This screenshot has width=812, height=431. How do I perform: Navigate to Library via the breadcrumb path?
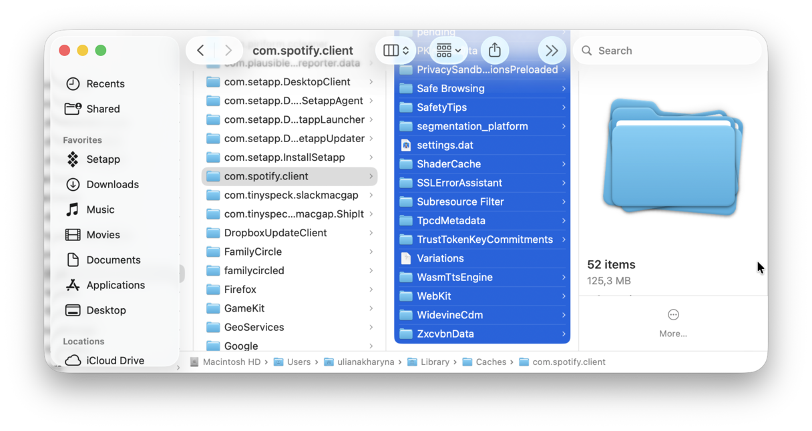(434, 362)
